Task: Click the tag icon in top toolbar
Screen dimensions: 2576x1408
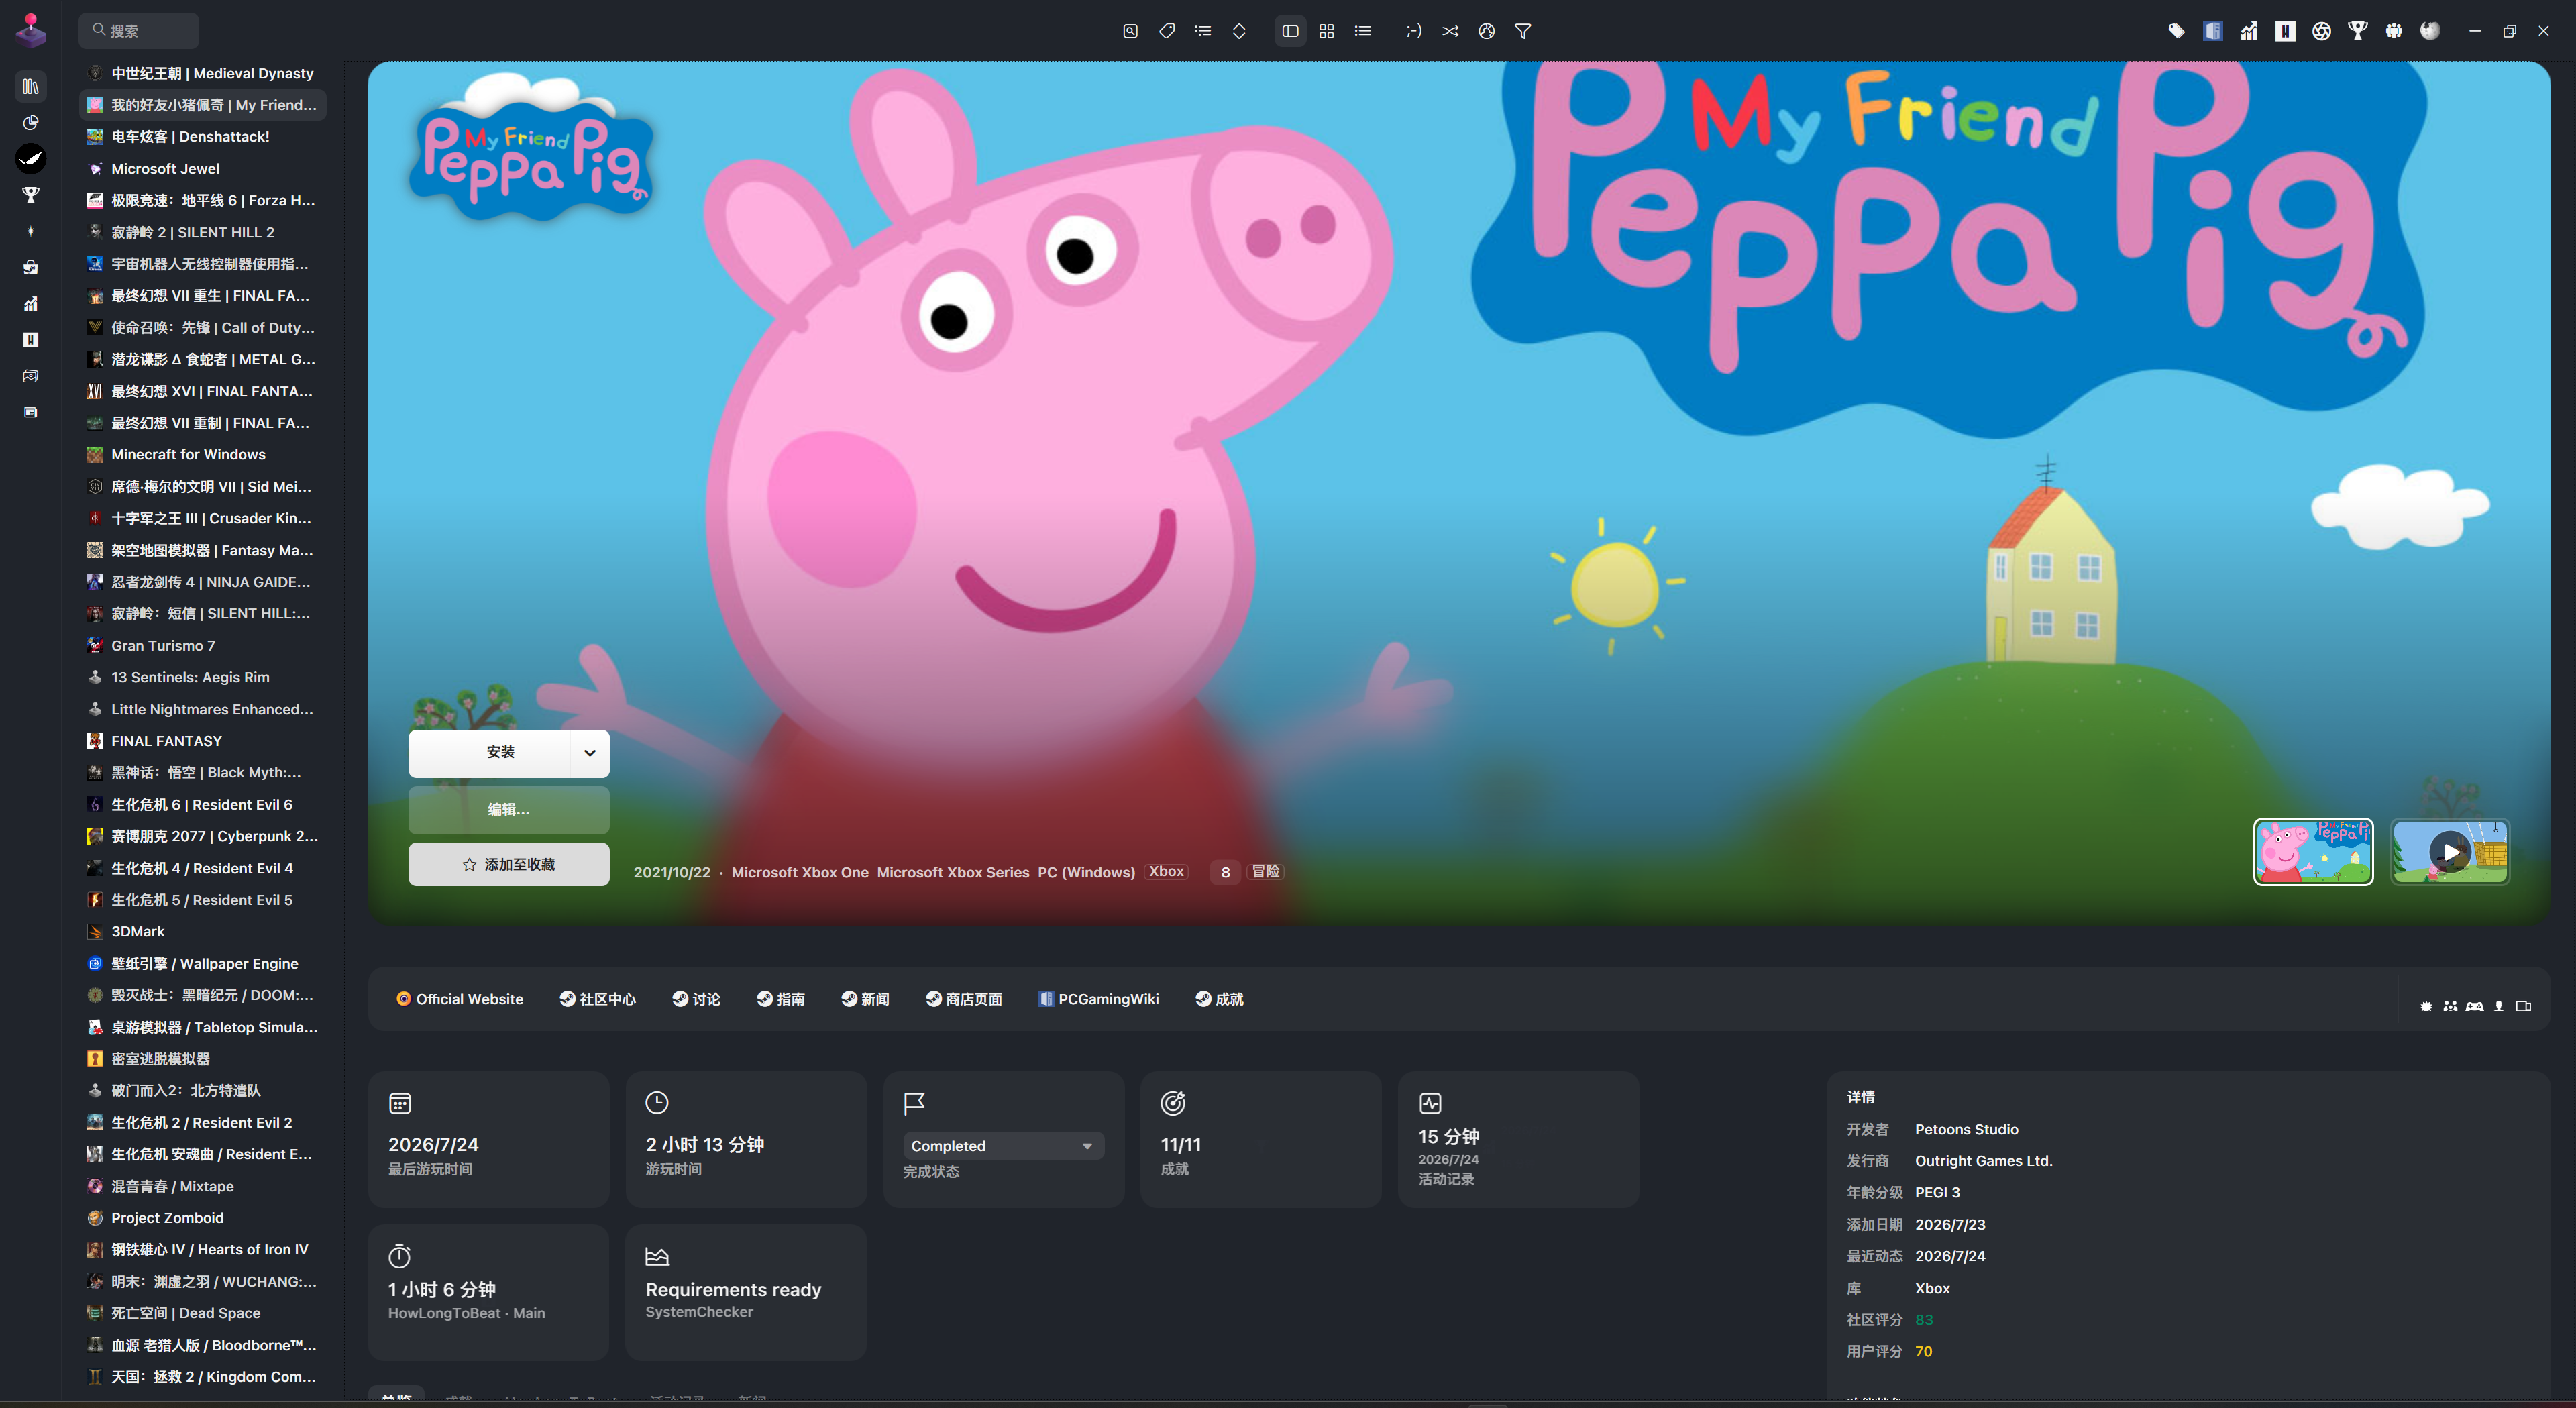Action: pyautogui.click(x=1167, y=31)
